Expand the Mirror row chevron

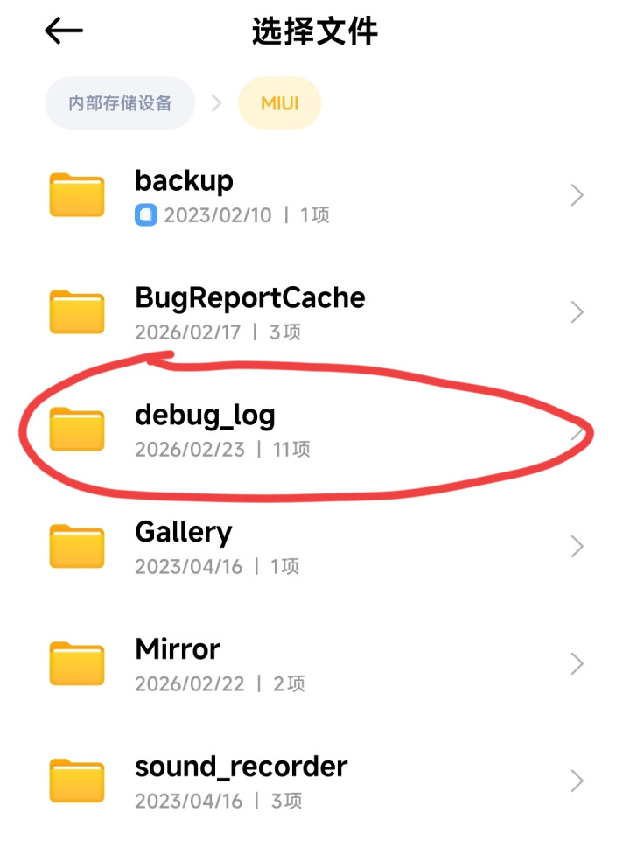pos(577,663)
